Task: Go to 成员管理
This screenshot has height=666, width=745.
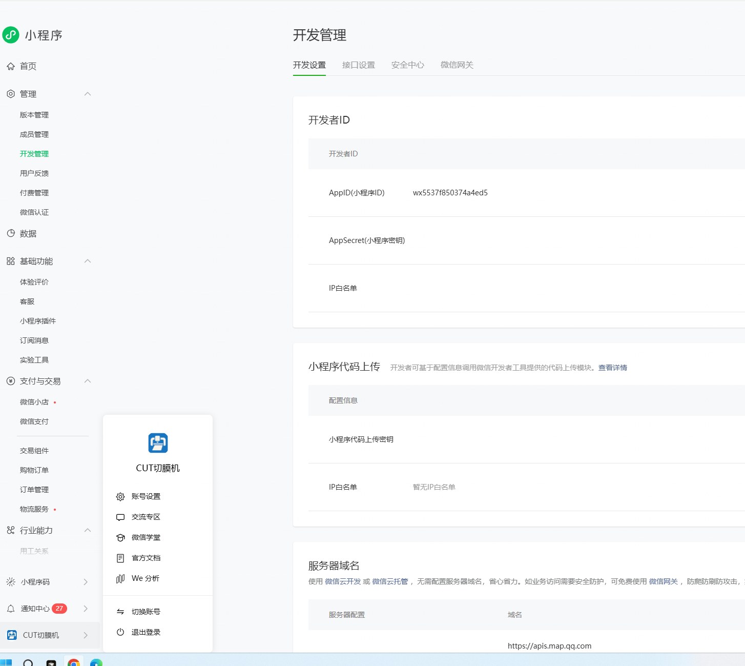Action: 34,134
